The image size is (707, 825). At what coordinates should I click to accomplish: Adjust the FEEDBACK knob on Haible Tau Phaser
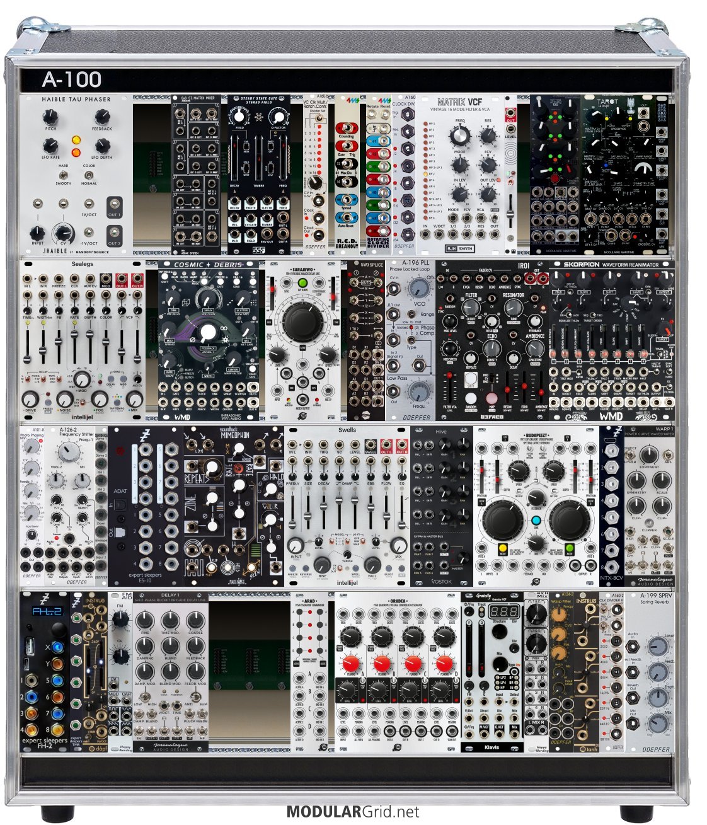(103, 116)
